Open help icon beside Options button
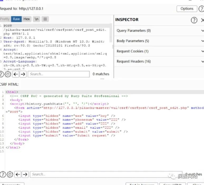This screenshot has width=204, height=185. point(201,9)
